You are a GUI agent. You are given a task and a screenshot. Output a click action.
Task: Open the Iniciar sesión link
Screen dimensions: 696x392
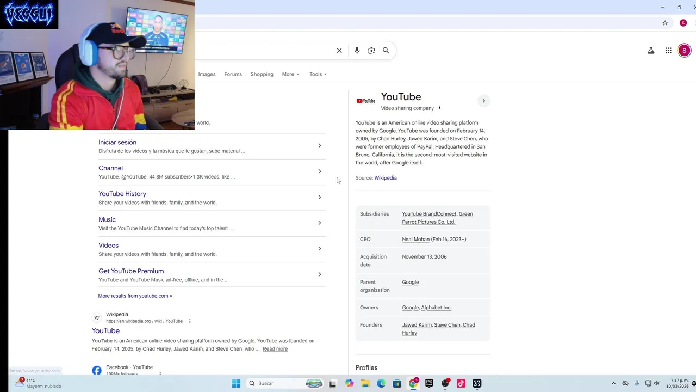coord(117,142)
